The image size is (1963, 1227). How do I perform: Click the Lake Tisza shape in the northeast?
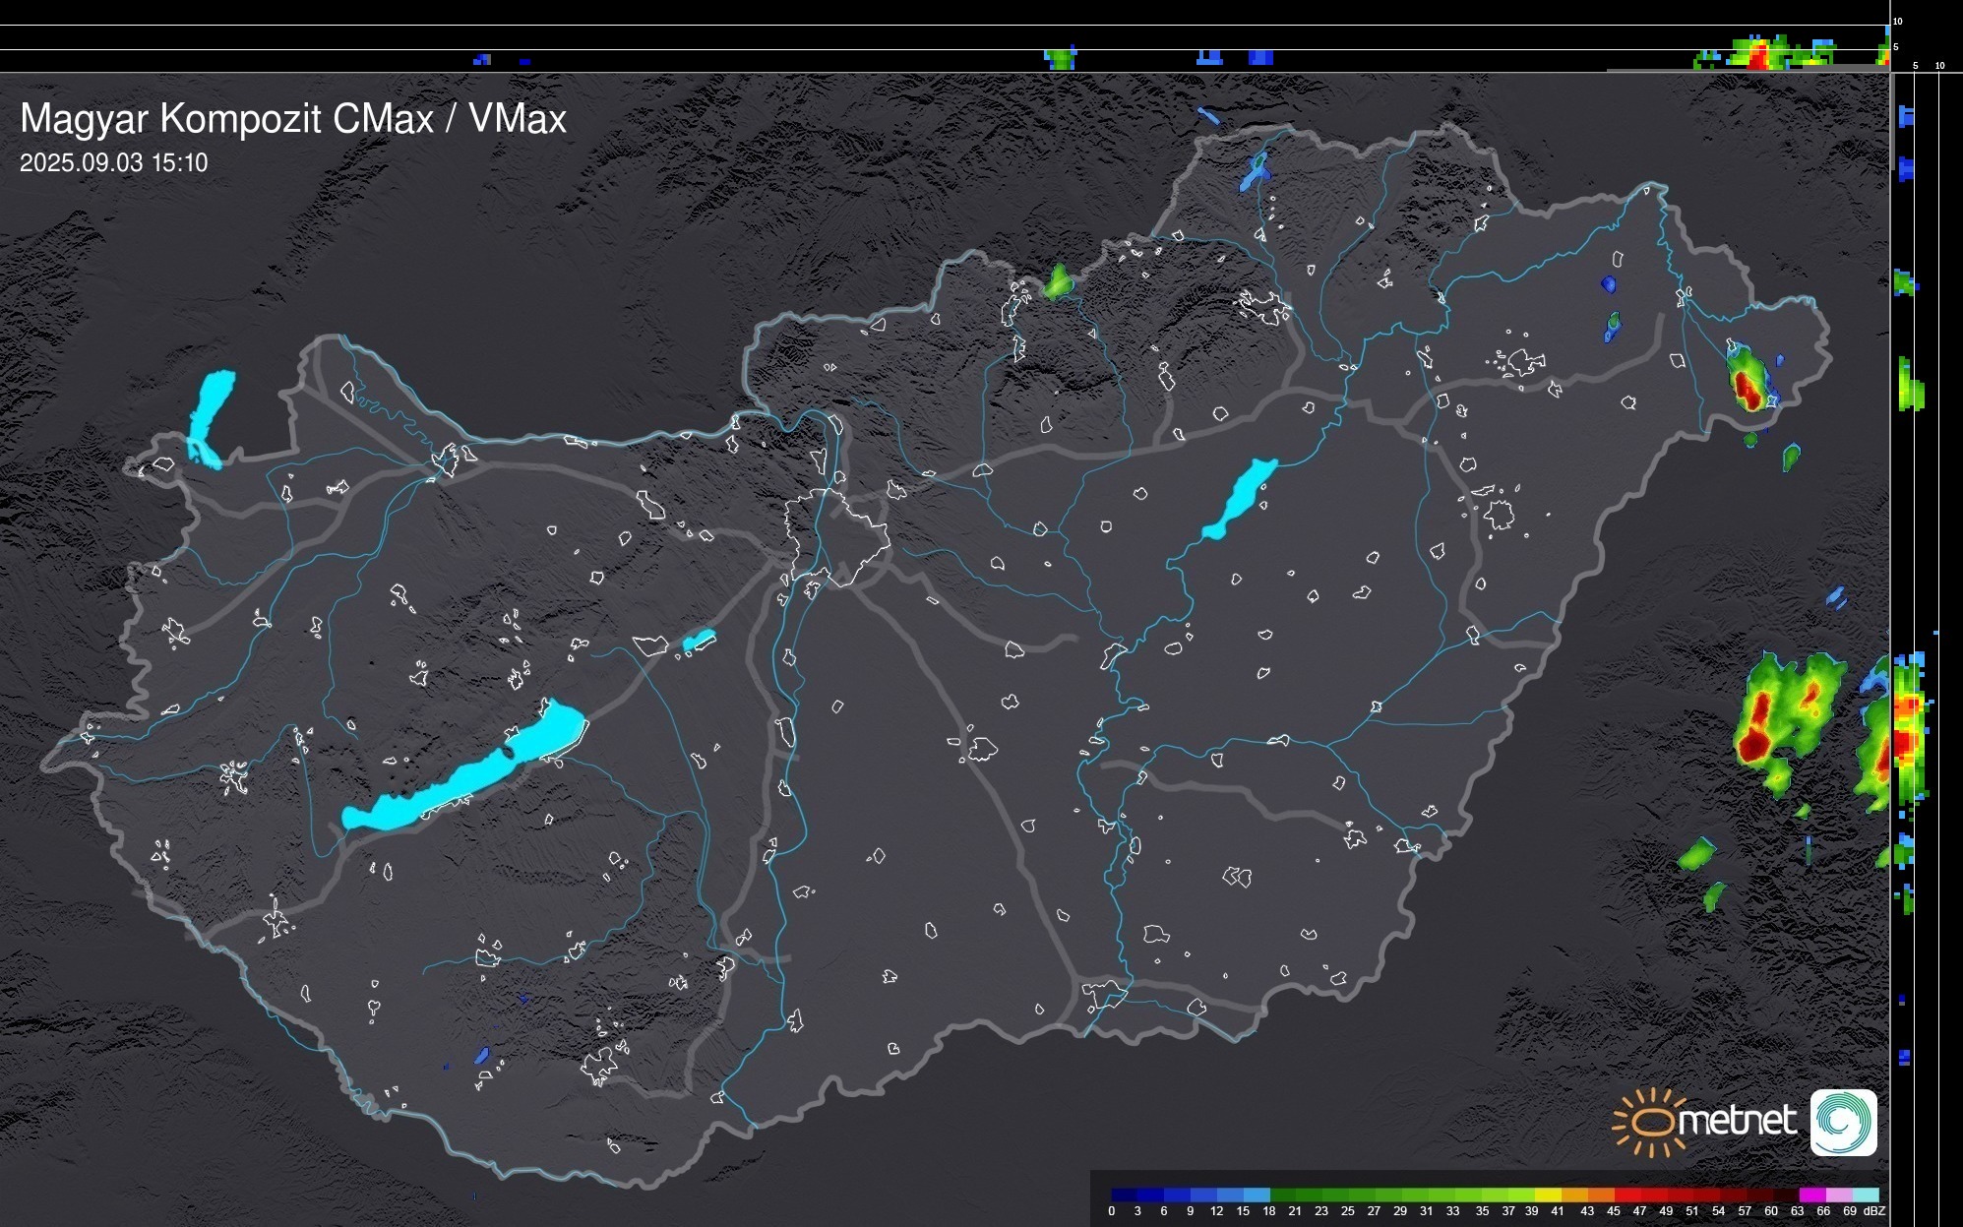tap(1241, 497)
